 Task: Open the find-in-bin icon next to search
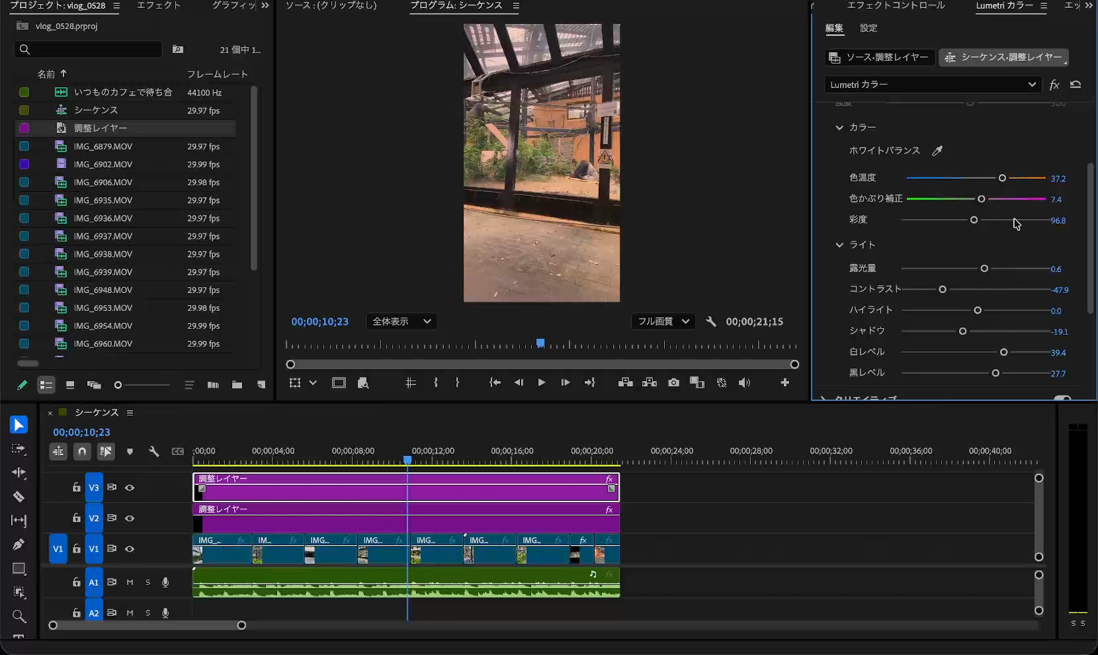click(177, 50)
